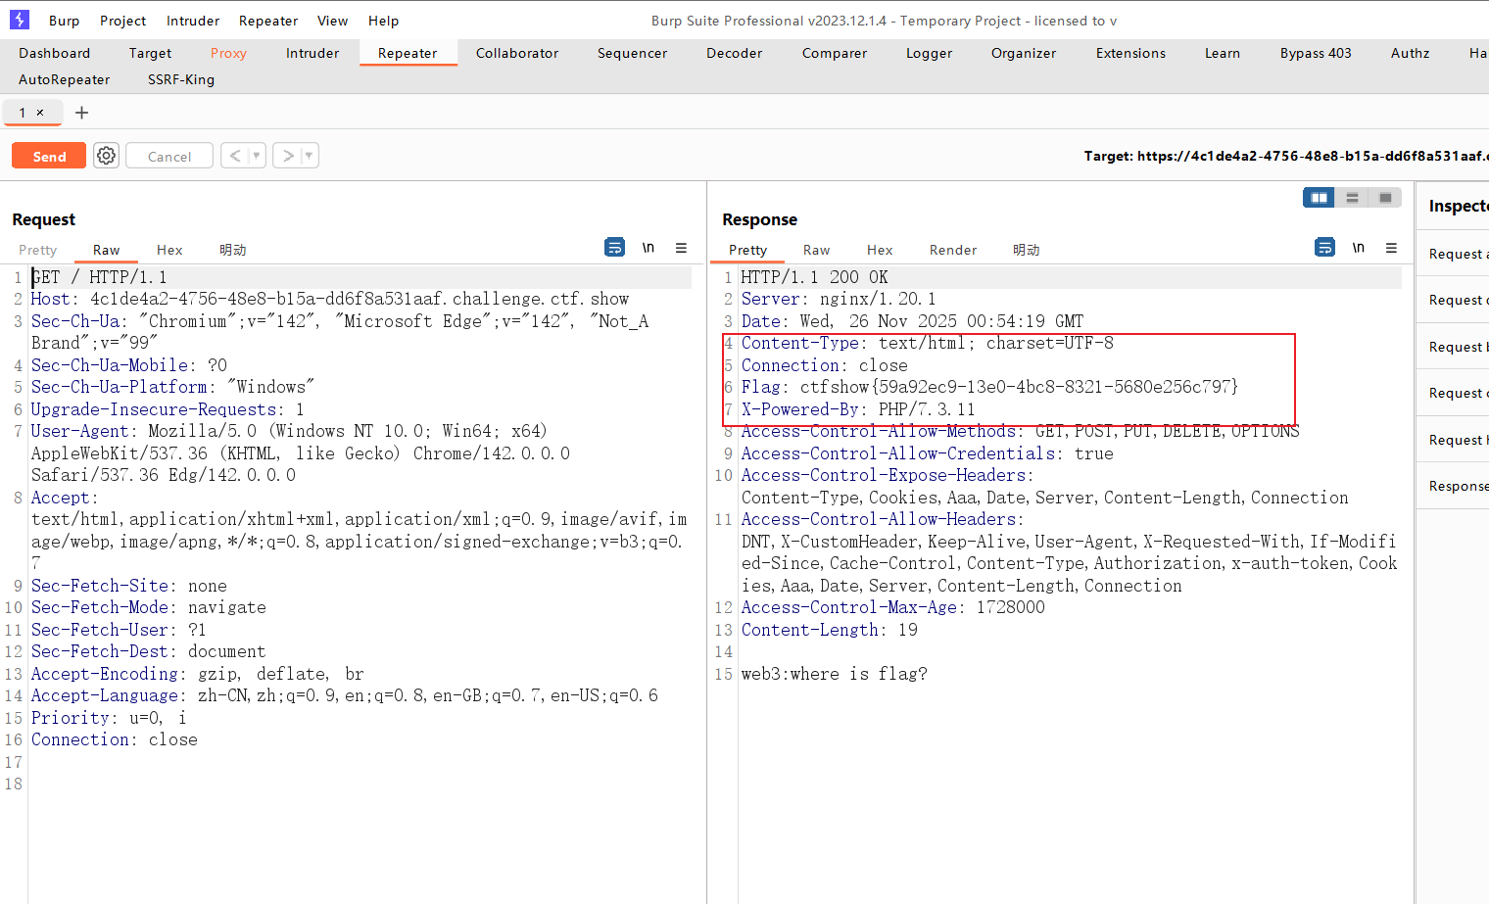
Task: Open Response panel hamburger options menu
Action: point(1391,248)
